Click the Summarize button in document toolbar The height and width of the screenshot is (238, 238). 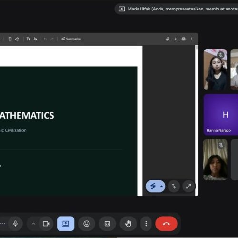coord(71,39)
